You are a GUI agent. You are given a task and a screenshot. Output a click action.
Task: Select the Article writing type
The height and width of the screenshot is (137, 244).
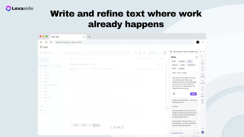pyautogui.click(x=174, y=61)
